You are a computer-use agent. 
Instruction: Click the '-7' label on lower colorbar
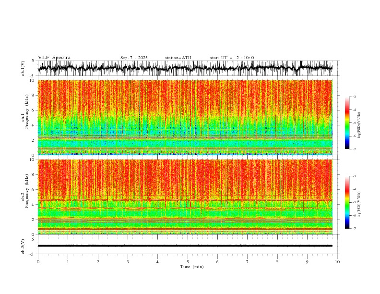(x=354, y=229)
